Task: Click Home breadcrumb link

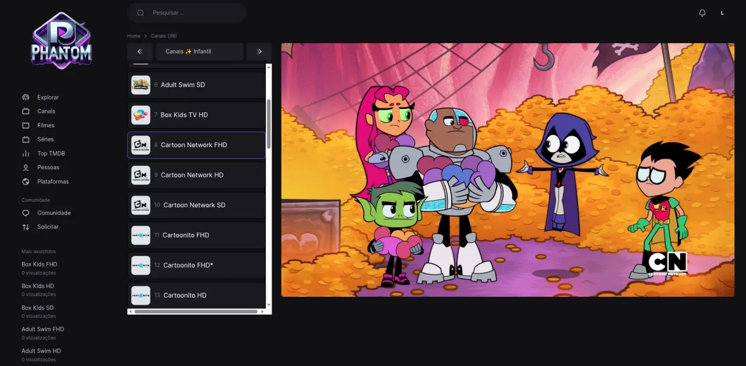Action: (x=133, y=36)
